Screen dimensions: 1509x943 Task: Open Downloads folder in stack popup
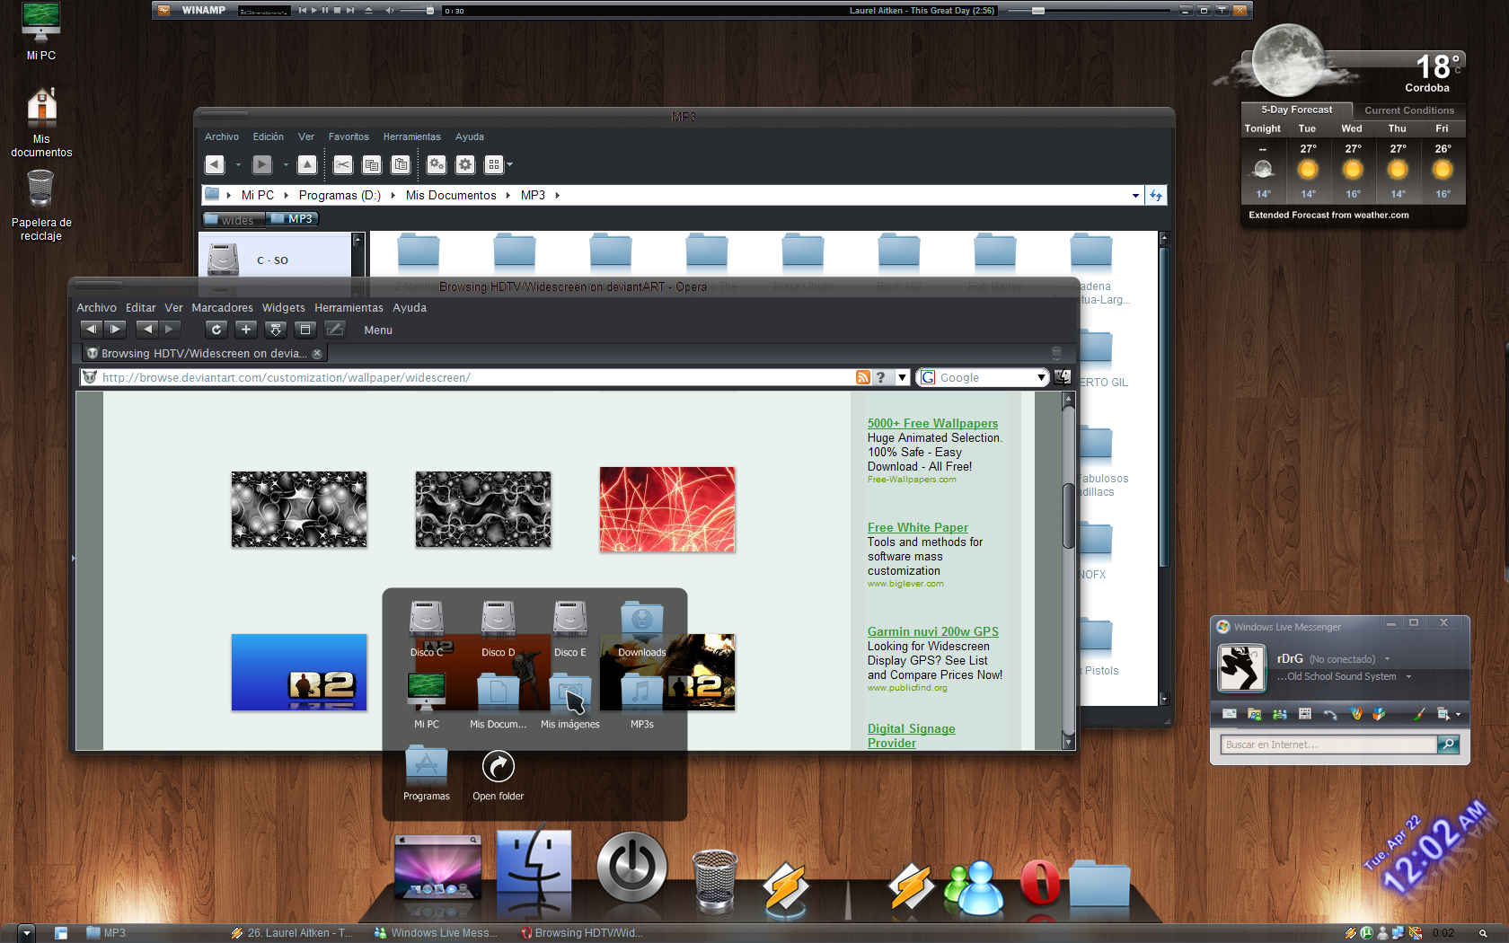[641, 629]
